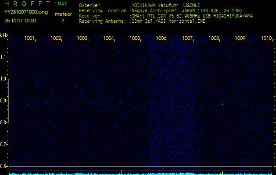Click the 0.6 frequency axis label
Image resolution: width=276 pixels, height=175 pixels.
pyautogui.click(x=4, y=166)
